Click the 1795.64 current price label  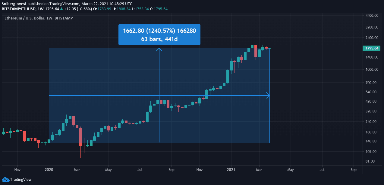pos(372,48)
